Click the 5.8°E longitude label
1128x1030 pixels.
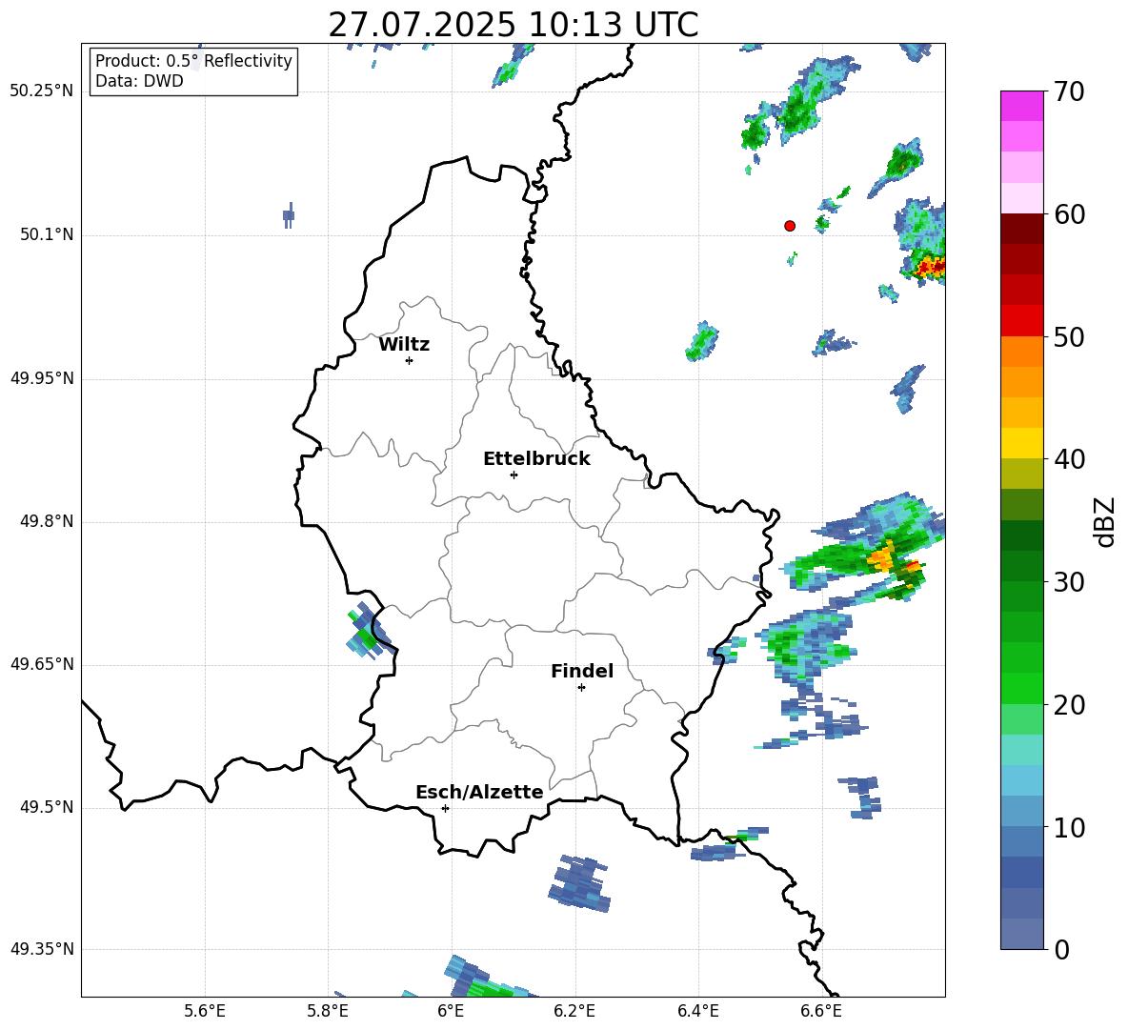pos(328,1011)
